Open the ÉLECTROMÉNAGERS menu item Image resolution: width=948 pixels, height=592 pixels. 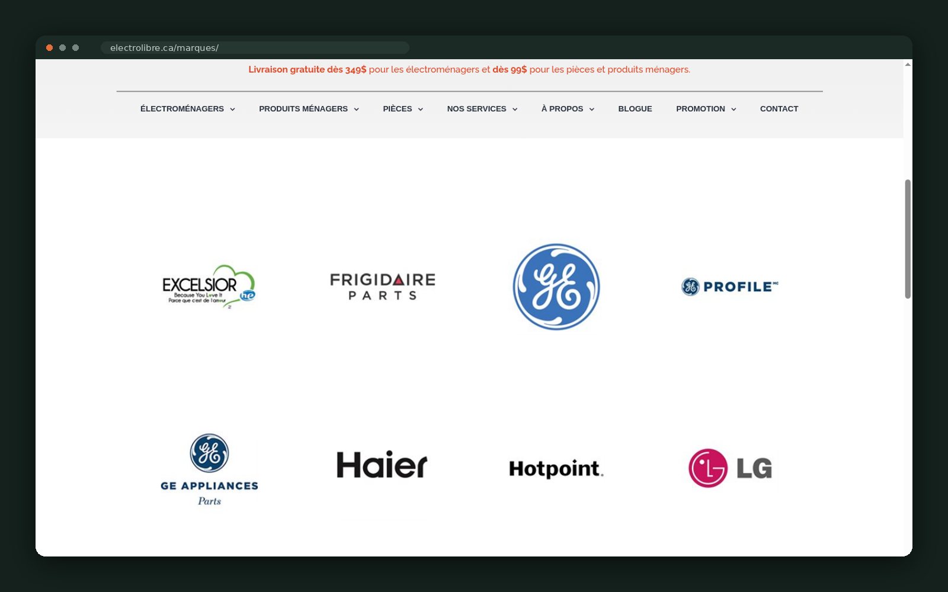coord(182,109)
